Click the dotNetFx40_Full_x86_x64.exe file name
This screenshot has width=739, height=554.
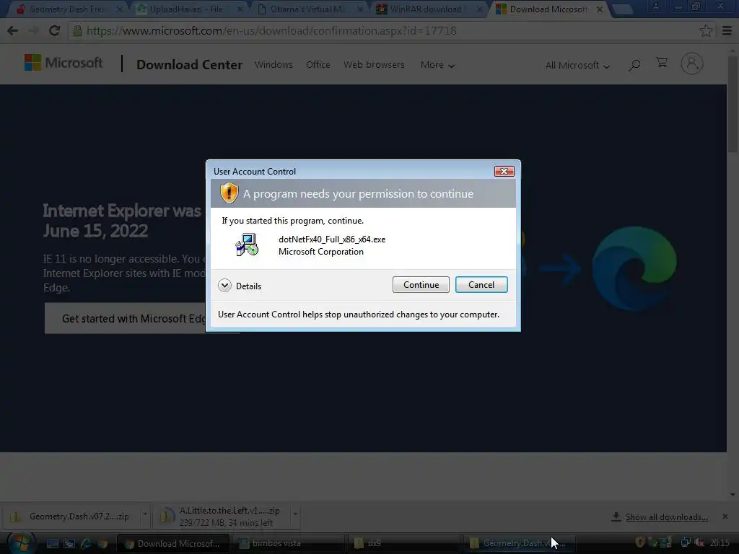point(332,239)
